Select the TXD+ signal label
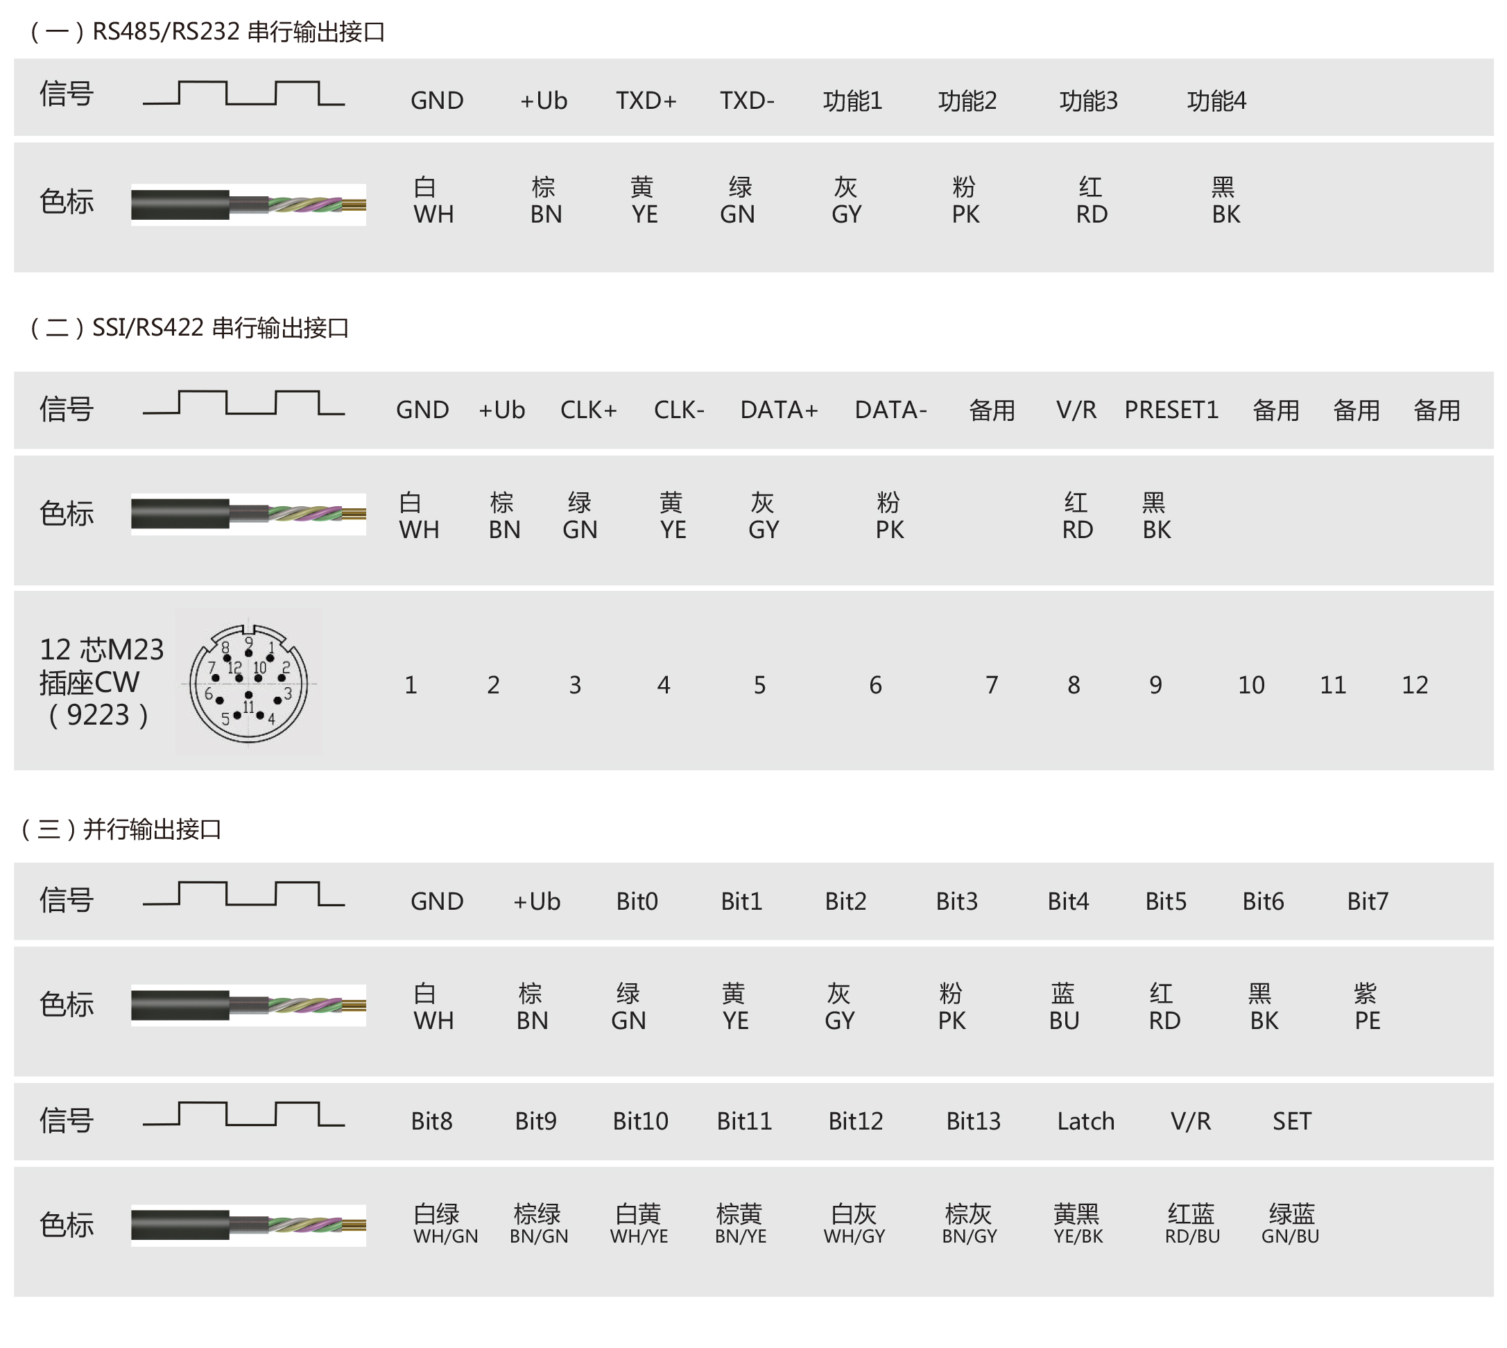This screenshot has height=1348, width=1507. (x=646, y=100)
